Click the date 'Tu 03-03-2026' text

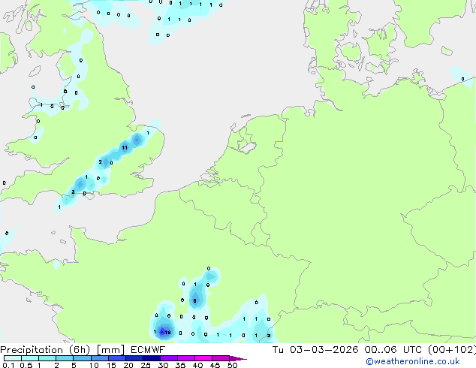coord(315,350)
